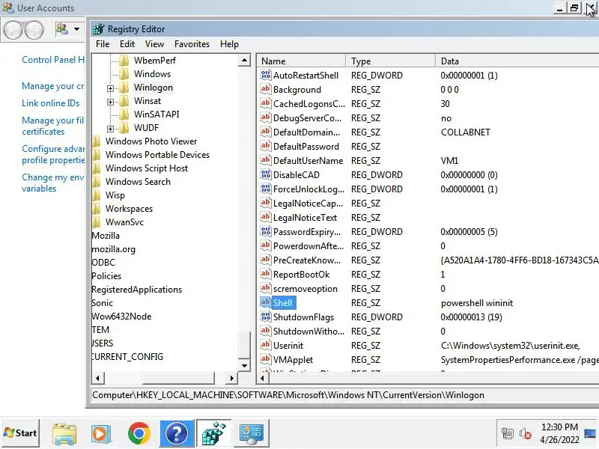
Task: Click the DebugServerCommand value icon
Action: [266, 117]
